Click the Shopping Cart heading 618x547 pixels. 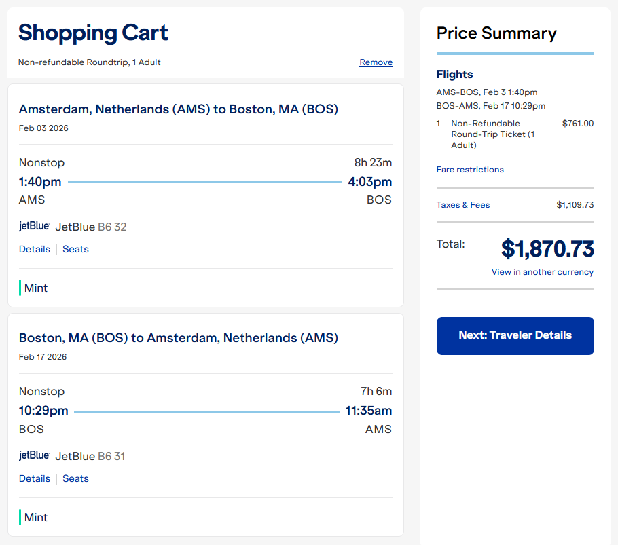[93, 33]
